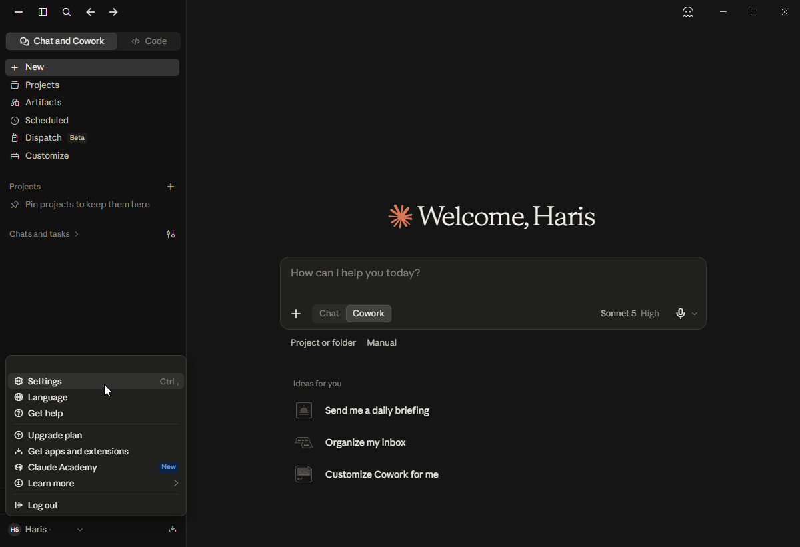Click the Customize Cowork icon
The height and width of the screenshot is (547, 800).
click(303, 474)
